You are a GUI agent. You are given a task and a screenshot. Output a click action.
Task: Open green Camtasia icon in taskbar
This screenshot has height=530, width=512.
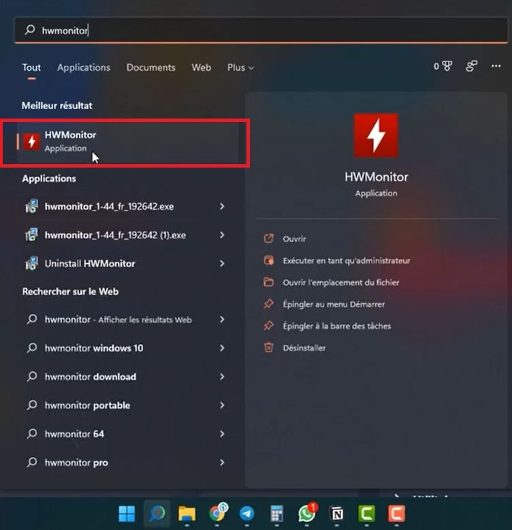pyautogui.click(x=366, y=514)
